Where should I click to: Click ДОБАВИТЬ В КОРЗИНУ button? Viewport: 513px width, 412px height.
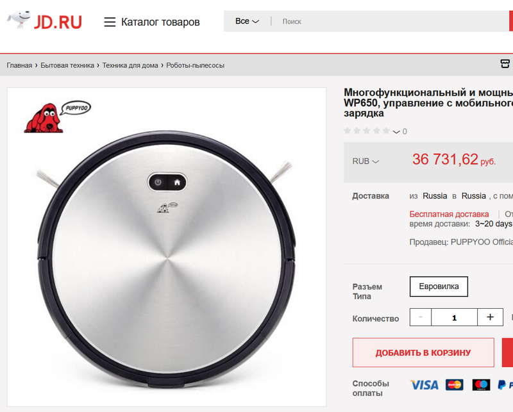pos(423,352)
